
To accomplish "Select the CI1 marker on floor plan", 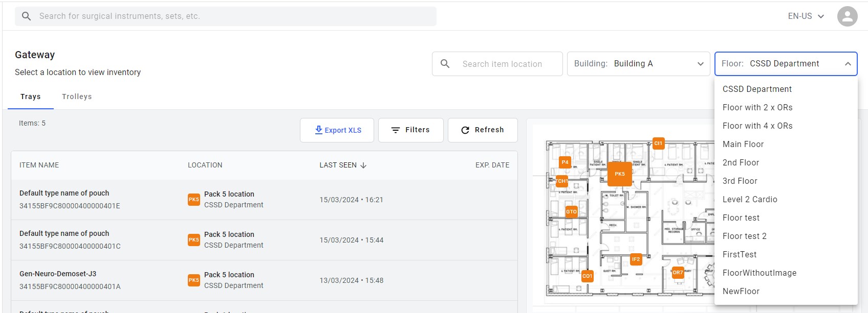I will [x=658, y=143].
